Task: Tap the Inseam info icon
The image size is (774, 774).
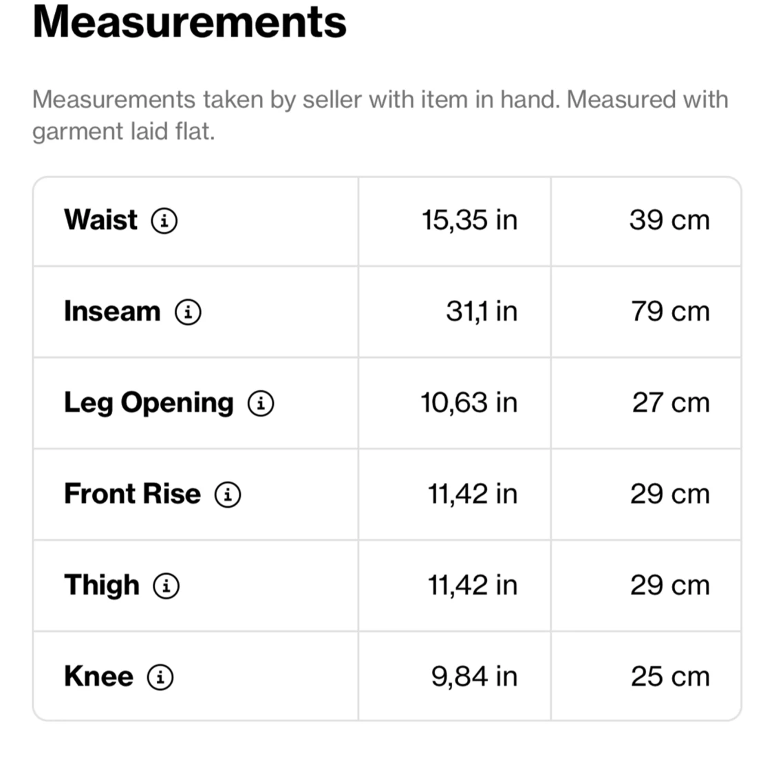Action: [188, 312]
